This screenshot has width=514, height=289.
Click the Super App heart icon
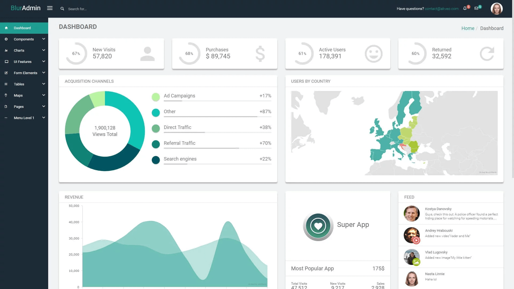318,226
